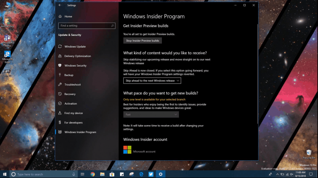This screenshot has height=178, width=318.
Task: Open the Action Center notification icon
Action: point(311,174)
